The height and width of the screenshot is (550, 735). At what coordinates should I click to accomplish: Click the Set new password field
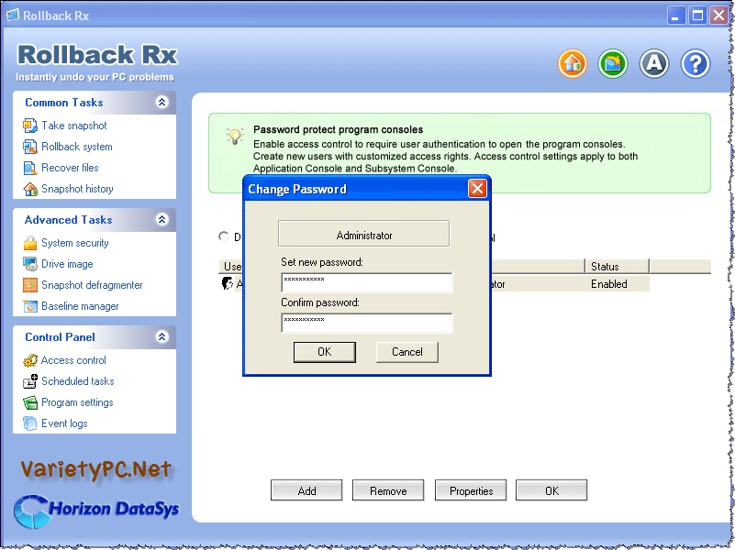366,282
